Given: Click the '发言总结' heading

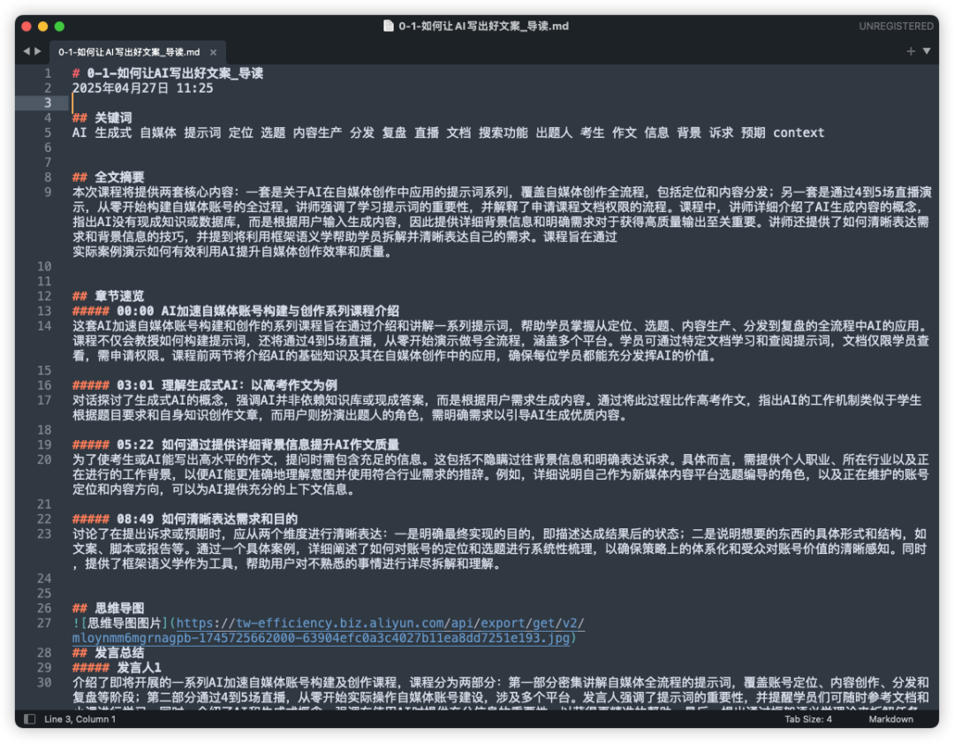Looking at the screenshot, I should click(x=119, y=653).
